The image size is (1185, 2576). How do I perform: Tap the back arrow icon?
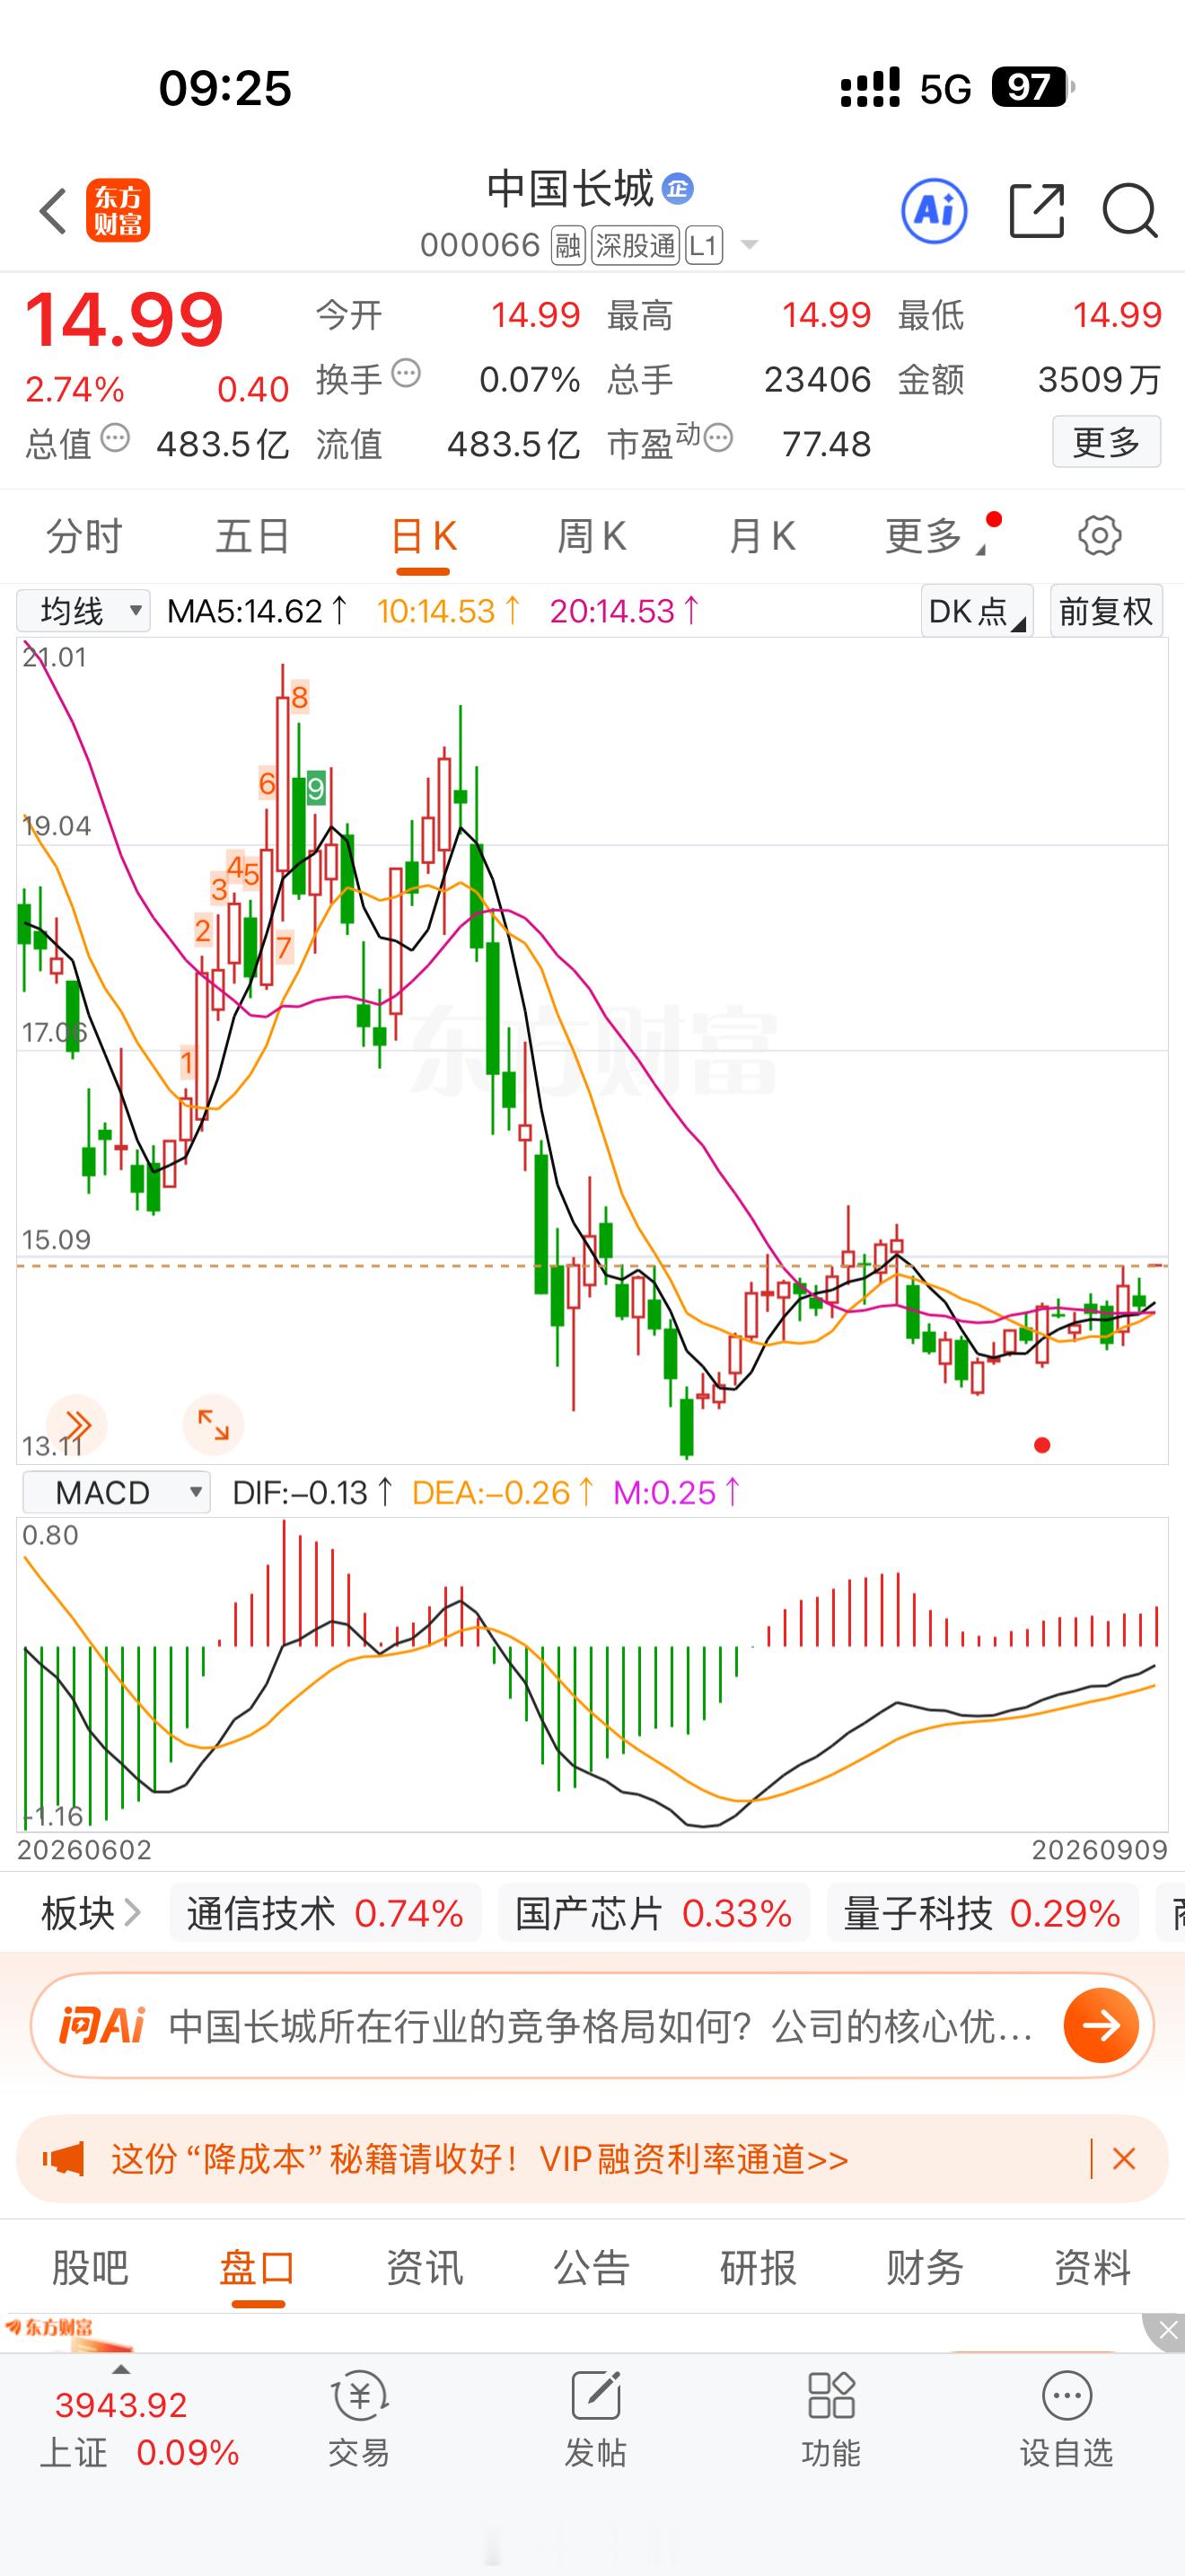(x=53, y=211)
